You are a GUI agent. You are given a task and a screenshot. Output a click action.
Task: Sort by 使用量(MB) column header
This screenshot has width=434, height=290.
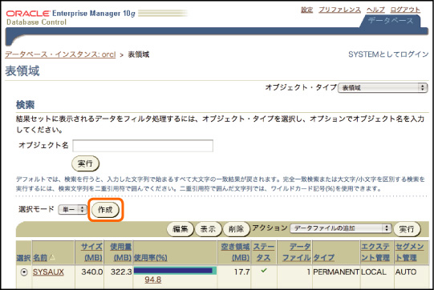[120, 252]
